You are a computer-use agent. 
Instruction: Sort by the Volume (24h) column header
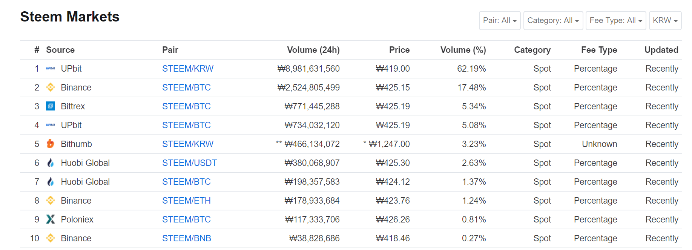313,50
